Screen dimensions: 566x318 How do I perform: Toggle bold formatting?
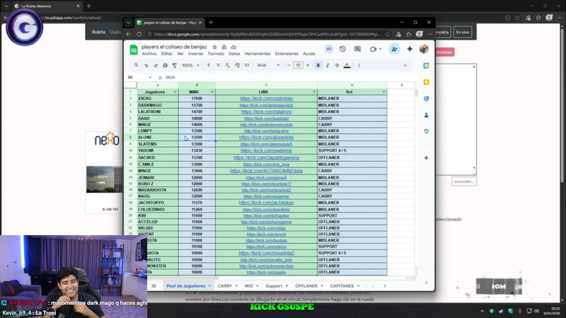pyautogui.click(x=318, y=65)
